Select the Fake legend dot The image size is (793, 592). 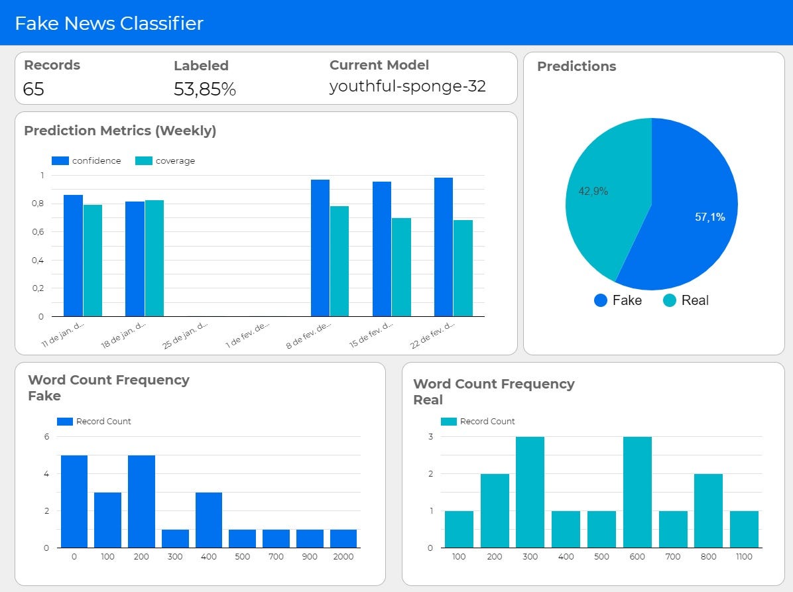tap(600, 300)
